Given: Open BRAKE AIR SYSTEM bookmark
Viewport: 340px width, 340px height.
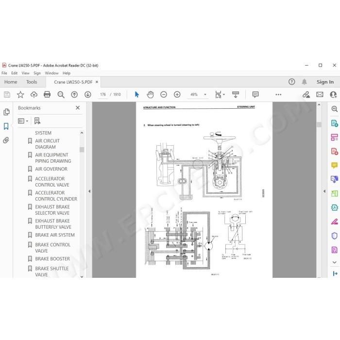Looking at the screenshot, I should (x=54, y=235).
